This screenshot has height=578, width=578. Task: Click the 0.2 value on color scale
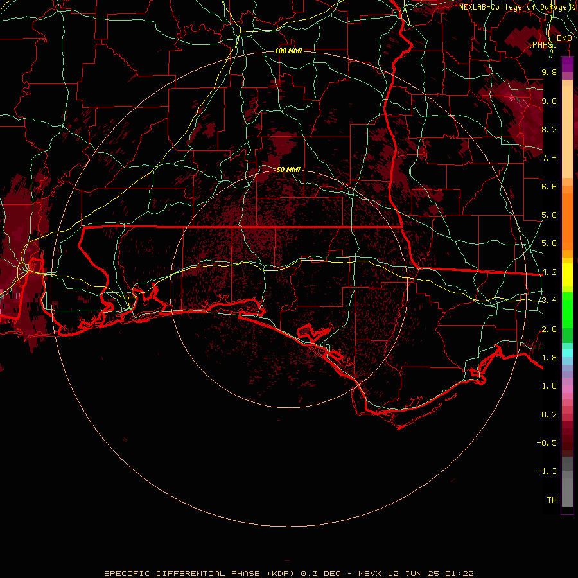[x=549, y=415]
